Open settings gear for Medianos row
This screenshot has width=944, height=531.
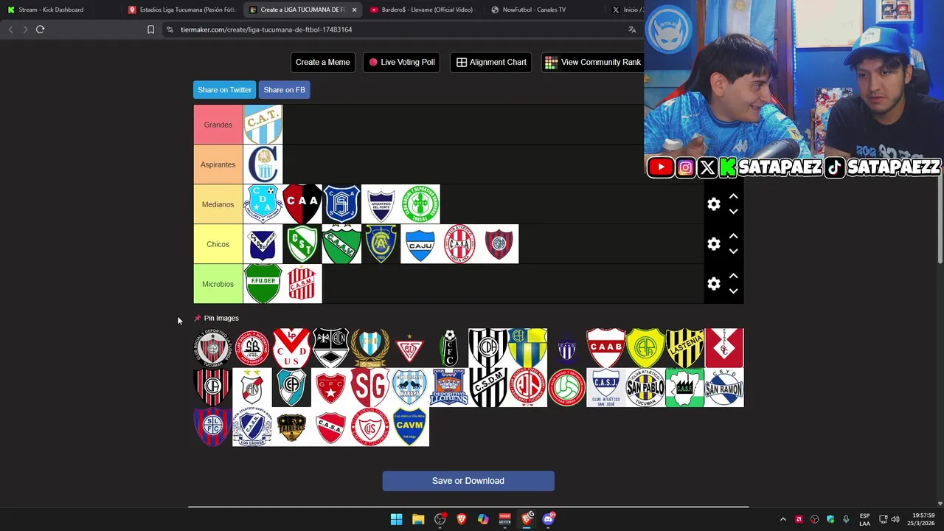point(714,204)
